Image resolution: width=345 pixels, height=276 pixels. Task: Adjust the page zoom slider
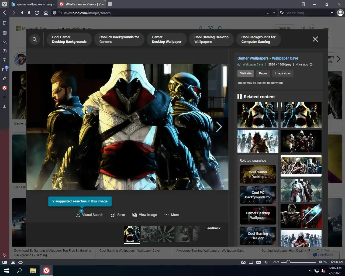(x=298, y=262)
